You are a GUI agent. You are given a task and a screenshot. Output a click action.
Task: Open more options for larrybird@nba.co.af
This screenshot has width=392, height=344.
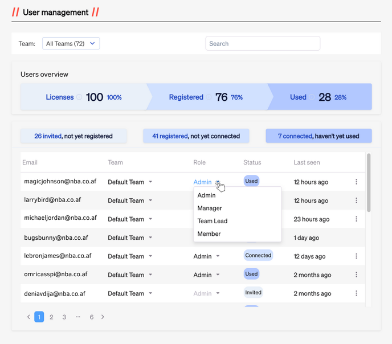(x=356, y=200)
